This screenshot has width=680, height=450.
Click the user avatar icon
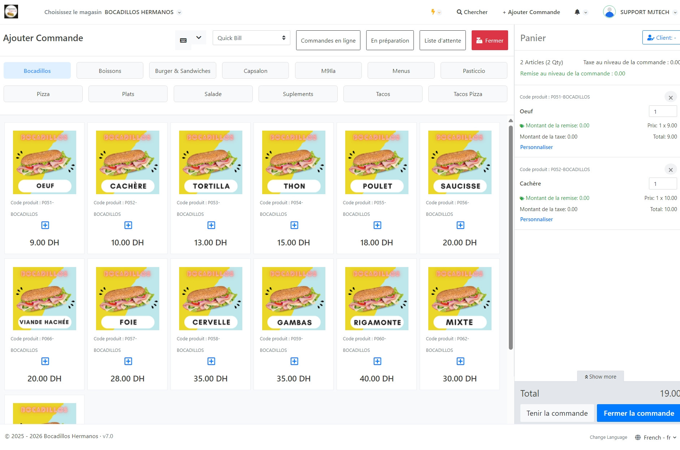point(609,12)
